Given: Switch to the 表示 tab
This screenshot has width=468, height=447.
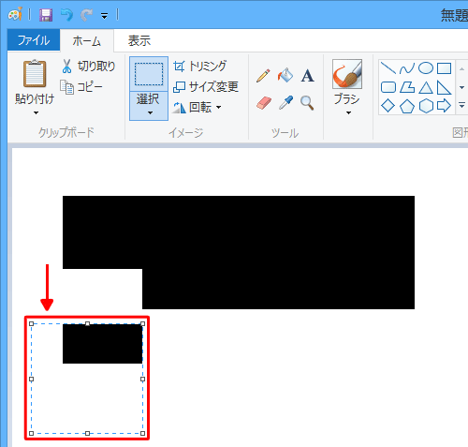Looking at the screenshot, I should pyautogui.click(x=139, y=40).
